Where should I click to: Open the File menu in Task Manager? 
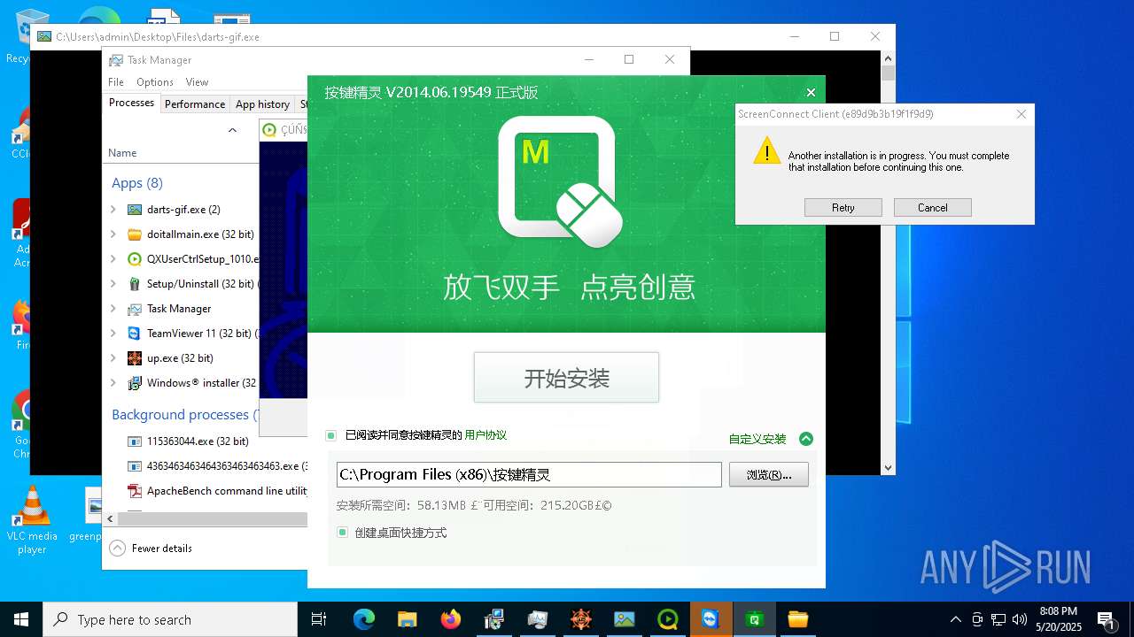click(116, 81)
